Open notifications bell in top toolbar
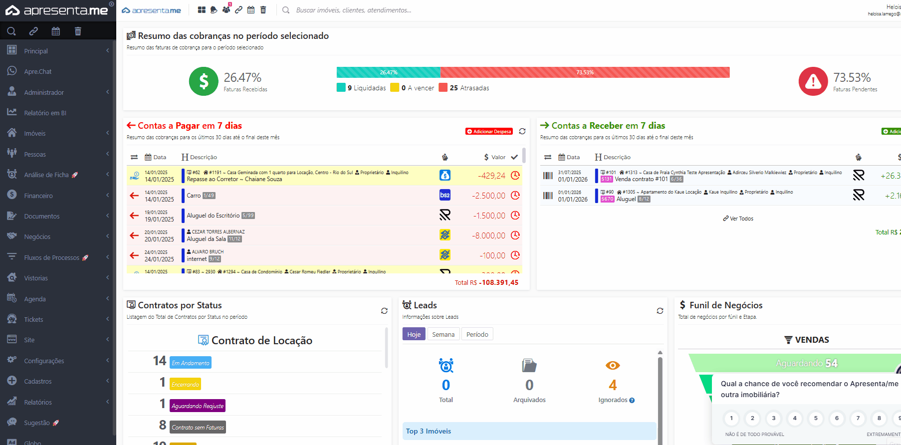Image resolution: width=901 pixels, height=445 pixels. click(214, 10)
